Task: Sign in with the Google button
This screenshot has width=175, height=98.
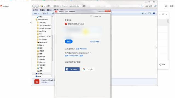Action: tap(88, 69)
